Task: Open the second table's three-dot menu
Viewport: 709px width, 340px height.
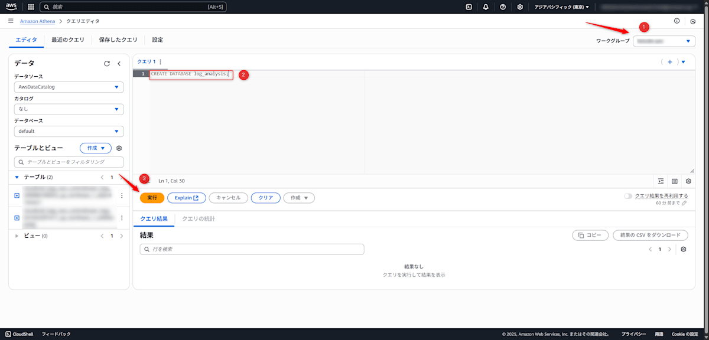Action: point(122,218)
